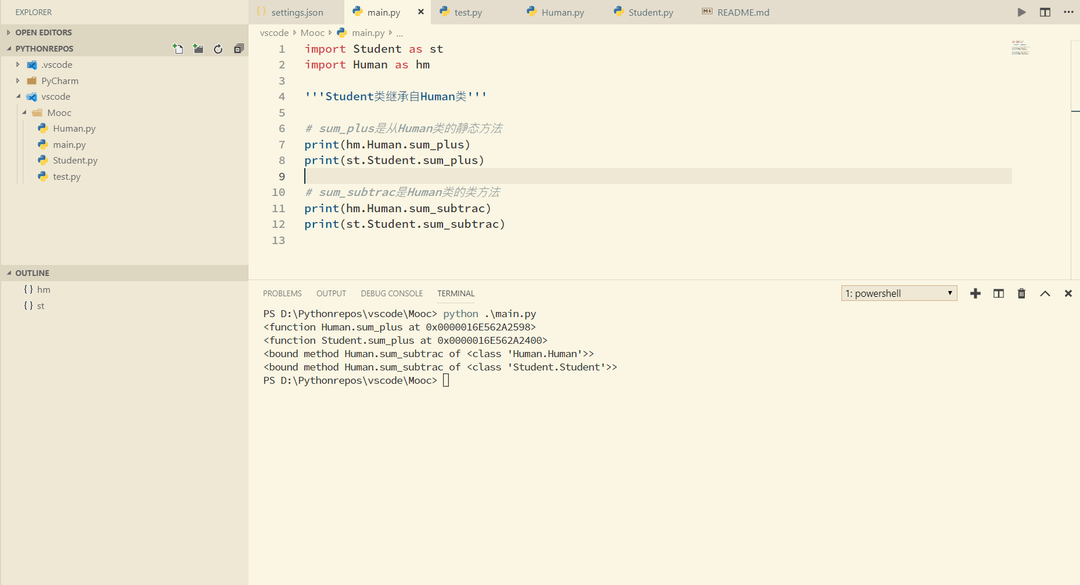
Task: Click the breadcrumb ellipsis symbol segment
Action: point(399,33)
